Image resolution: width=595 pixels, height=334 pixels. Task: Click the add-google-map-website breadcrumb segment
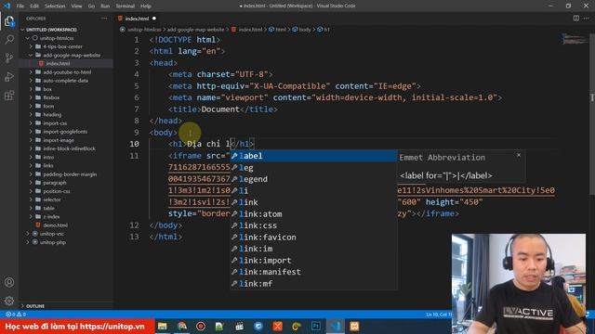pyautogui.click(x=195, y=29)
